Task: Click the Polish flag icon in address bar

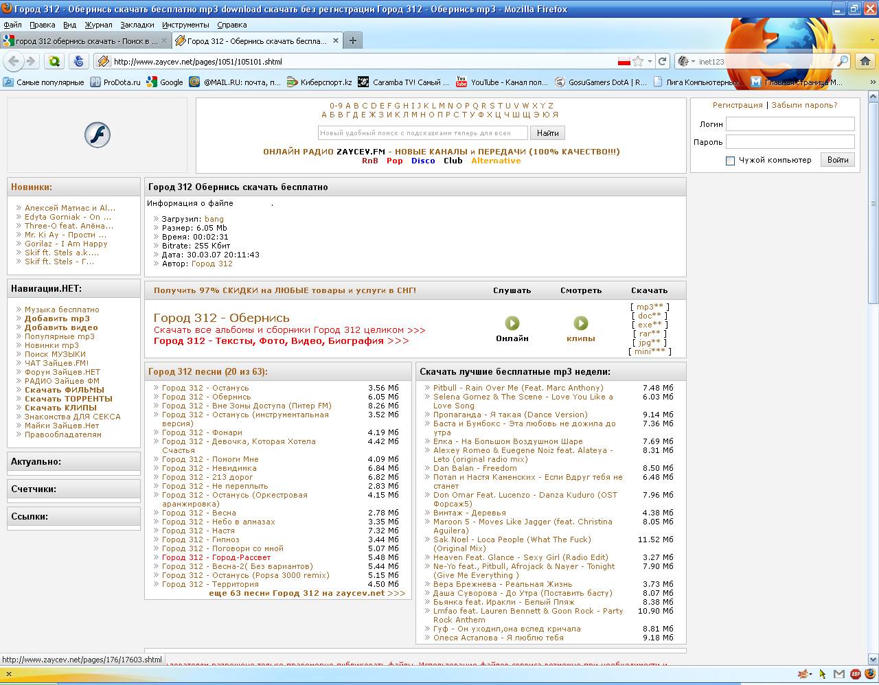Action: pyautogui.click(x=624, y=61)
